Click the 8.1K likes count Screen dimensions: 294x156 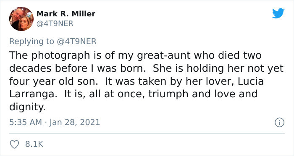(x=34, y=144)
